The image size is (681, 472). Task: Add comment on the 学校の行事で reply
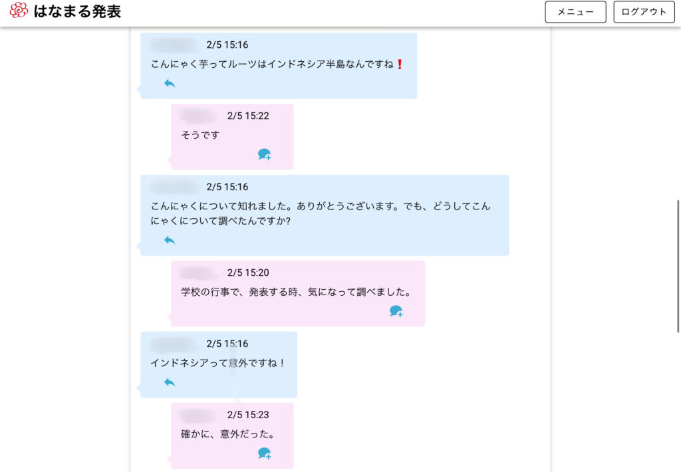tap(396, 311)
